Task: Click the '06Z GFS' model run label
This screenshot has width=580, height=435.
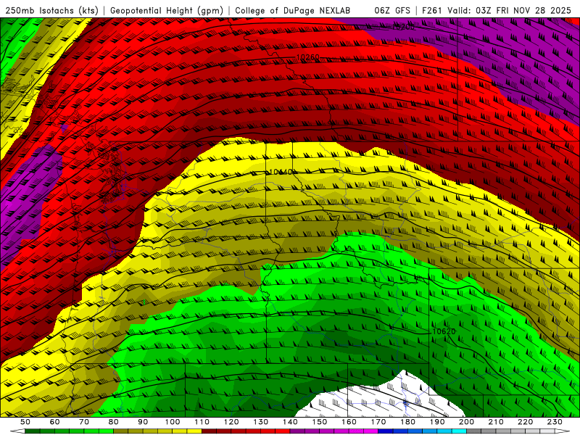Action: click(x=392, y=10)
